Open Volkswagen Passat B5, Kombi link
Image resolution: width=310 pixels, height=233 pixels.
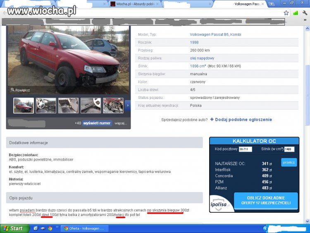(215, 34)
